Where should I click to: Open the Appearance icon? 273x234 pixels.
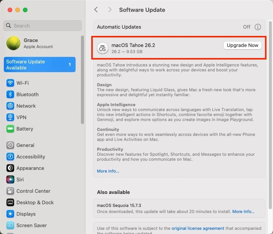tap(10, 168)
